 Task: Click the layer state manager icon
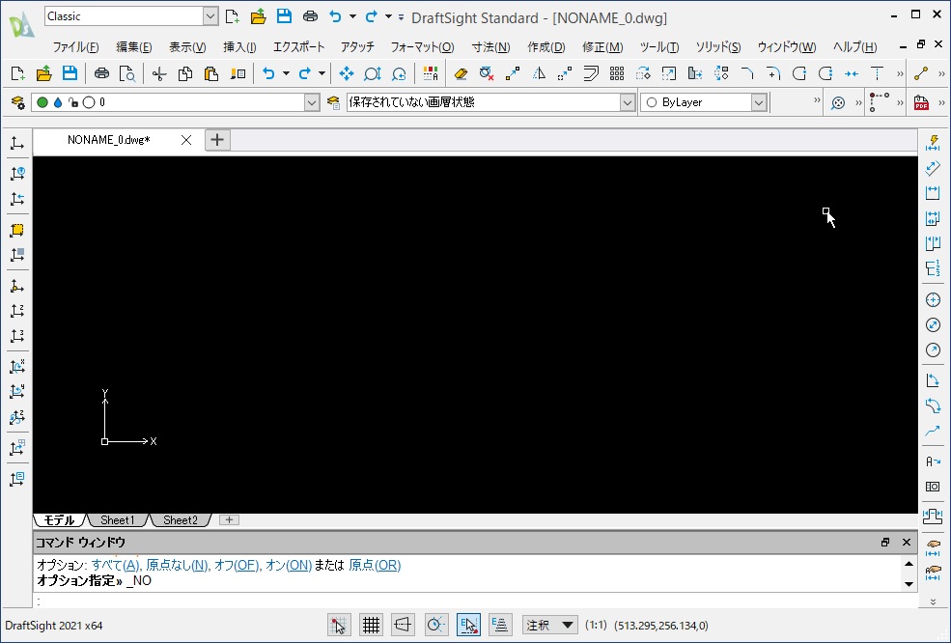pyautogui.click(x=333, y=102)
